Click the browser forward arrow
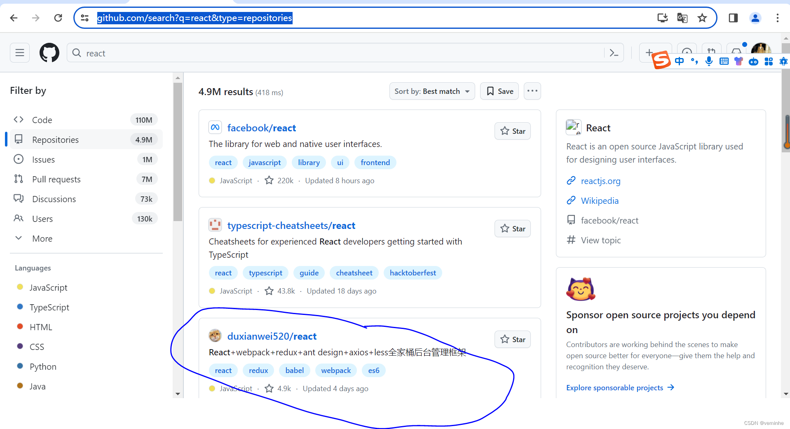 point(36,18)
